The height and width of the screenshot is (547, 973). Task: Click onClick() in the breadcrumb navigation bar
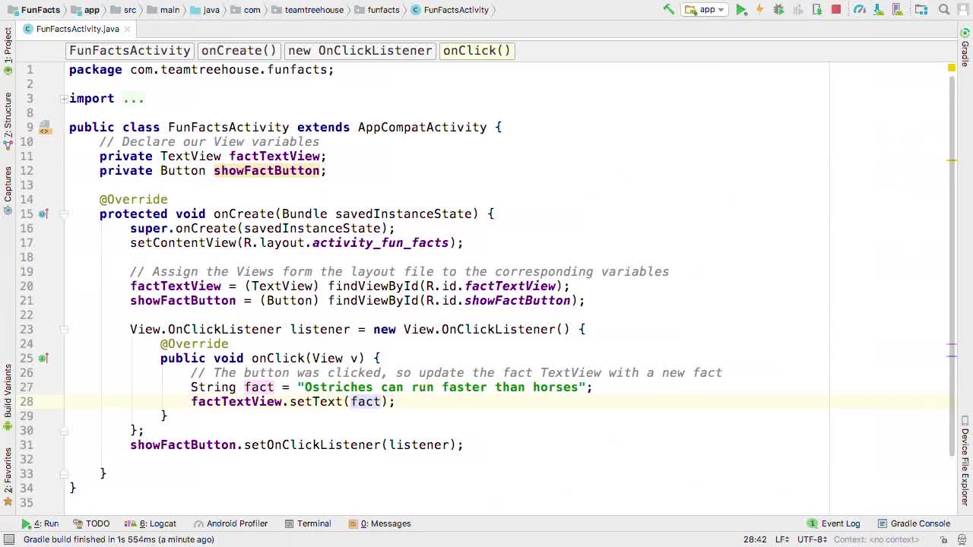click(x=477, y=50)
